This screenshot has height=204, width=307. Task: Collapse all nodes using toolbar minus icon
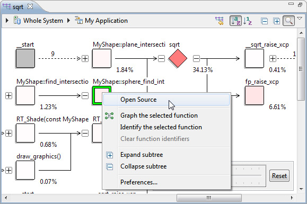coord(265,21)
